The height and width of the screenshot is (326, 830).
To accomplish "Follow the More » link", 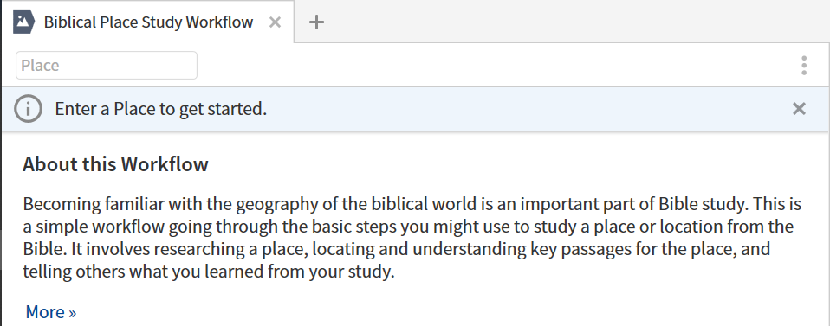I will 51,312.
